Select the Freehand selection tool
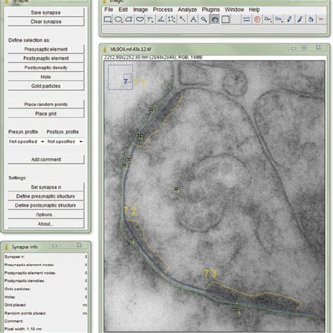The width and height of the screenshot is (333, 333). [x=140, y=20]
